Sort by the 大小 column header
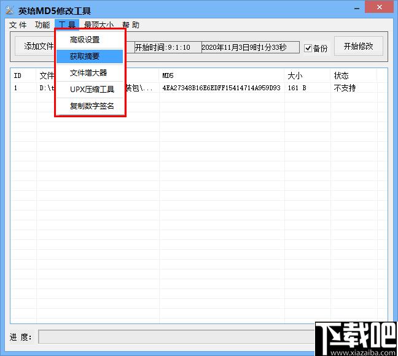 (307, 75)
